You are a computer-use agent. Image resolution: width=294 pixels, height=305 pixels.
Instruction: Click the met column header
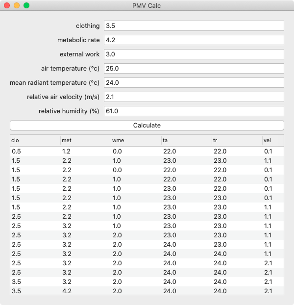[x=86, y=140]
